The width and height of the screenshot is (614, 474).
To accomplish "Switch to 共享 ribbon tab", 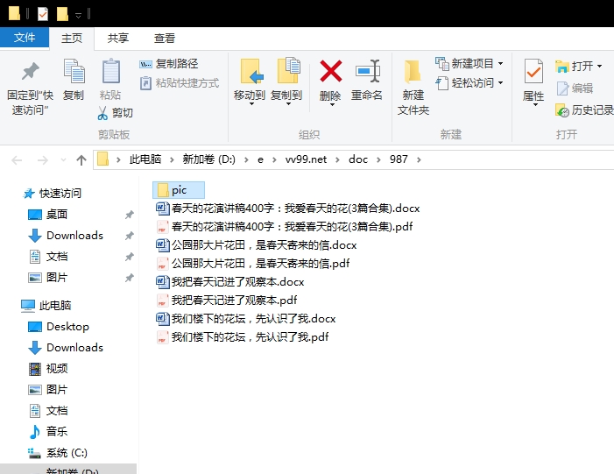I will (118, 39).
